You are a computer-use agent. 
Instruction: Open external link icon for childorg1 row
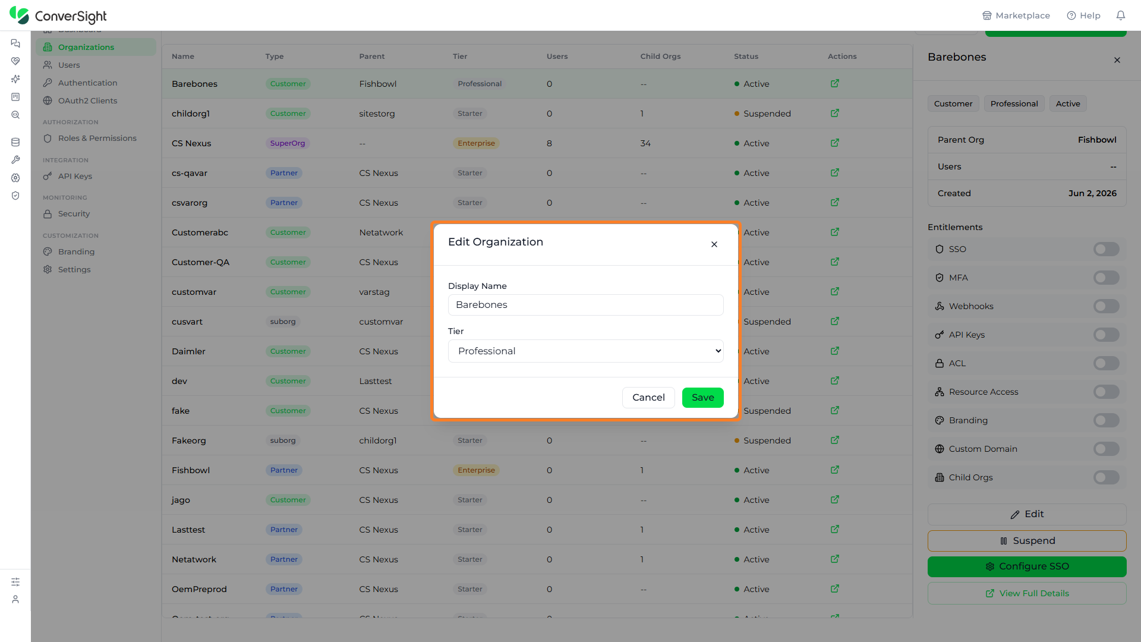tap(834, 113)
